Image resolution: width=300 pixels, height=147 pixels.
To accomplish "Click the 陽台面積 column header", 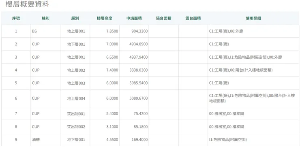I will [164, 18].
